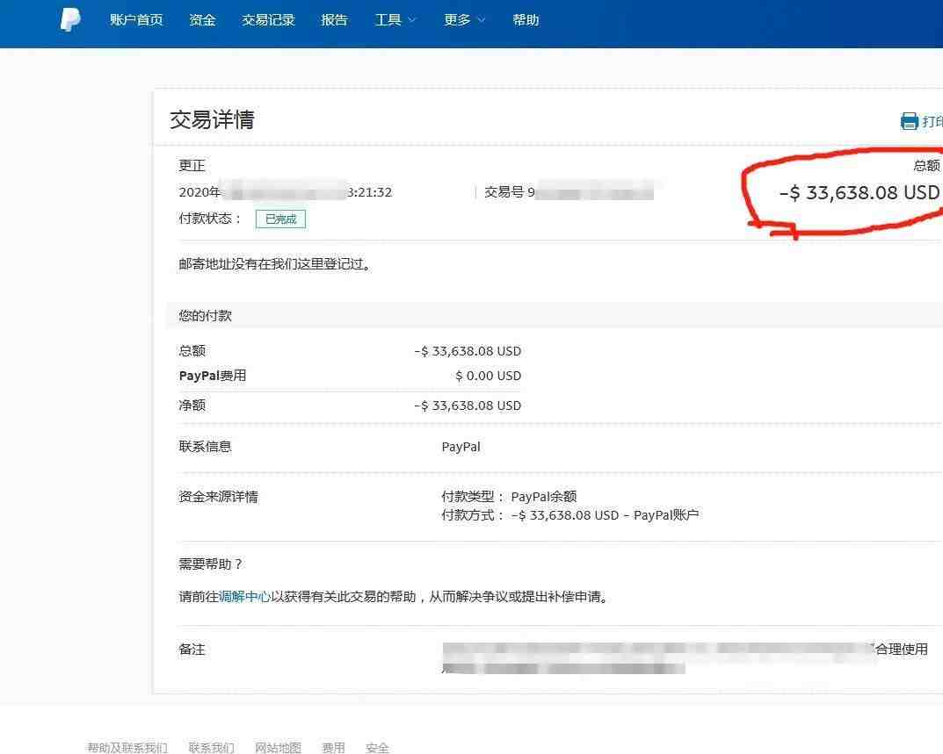The height and width of the screenshot is (754, 943).
Task: Click the 资金来源详情 label
Action: point(218,497)
